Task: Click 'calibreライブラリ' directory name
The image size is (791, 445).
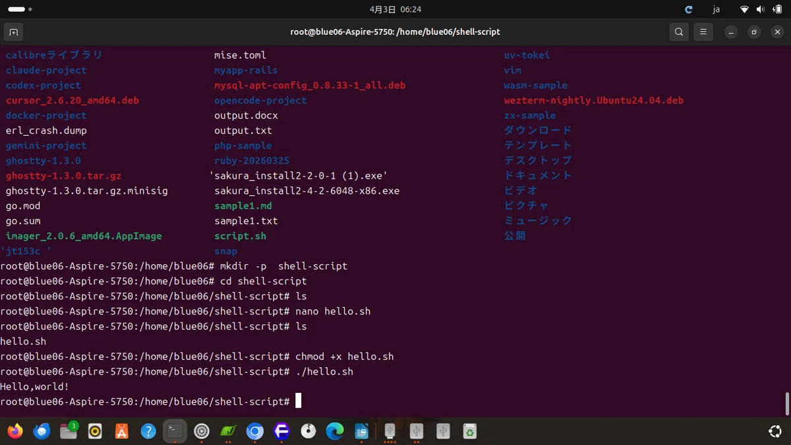Action: [x=54, y=55]
